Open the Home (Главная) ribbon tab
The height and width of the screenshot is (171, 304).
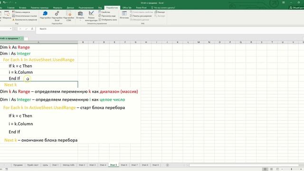[11, 8]
